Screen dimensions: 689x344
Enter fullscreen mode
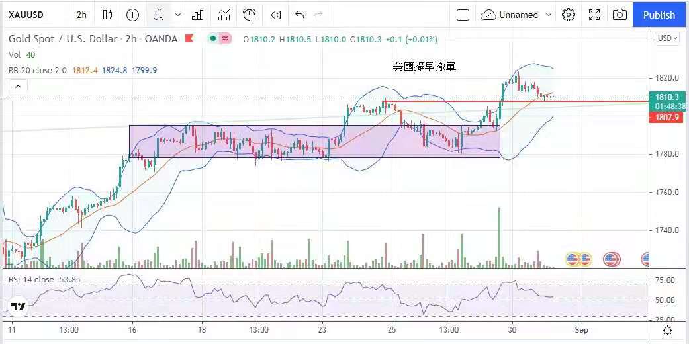pos(594,15)
